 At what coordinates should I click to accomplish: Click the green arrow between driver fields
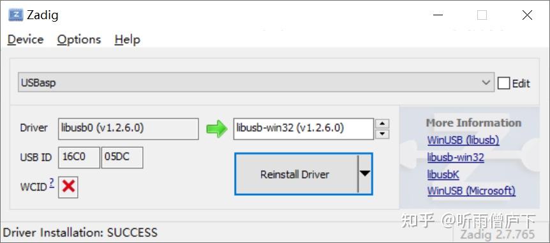[x=217, y=129]
